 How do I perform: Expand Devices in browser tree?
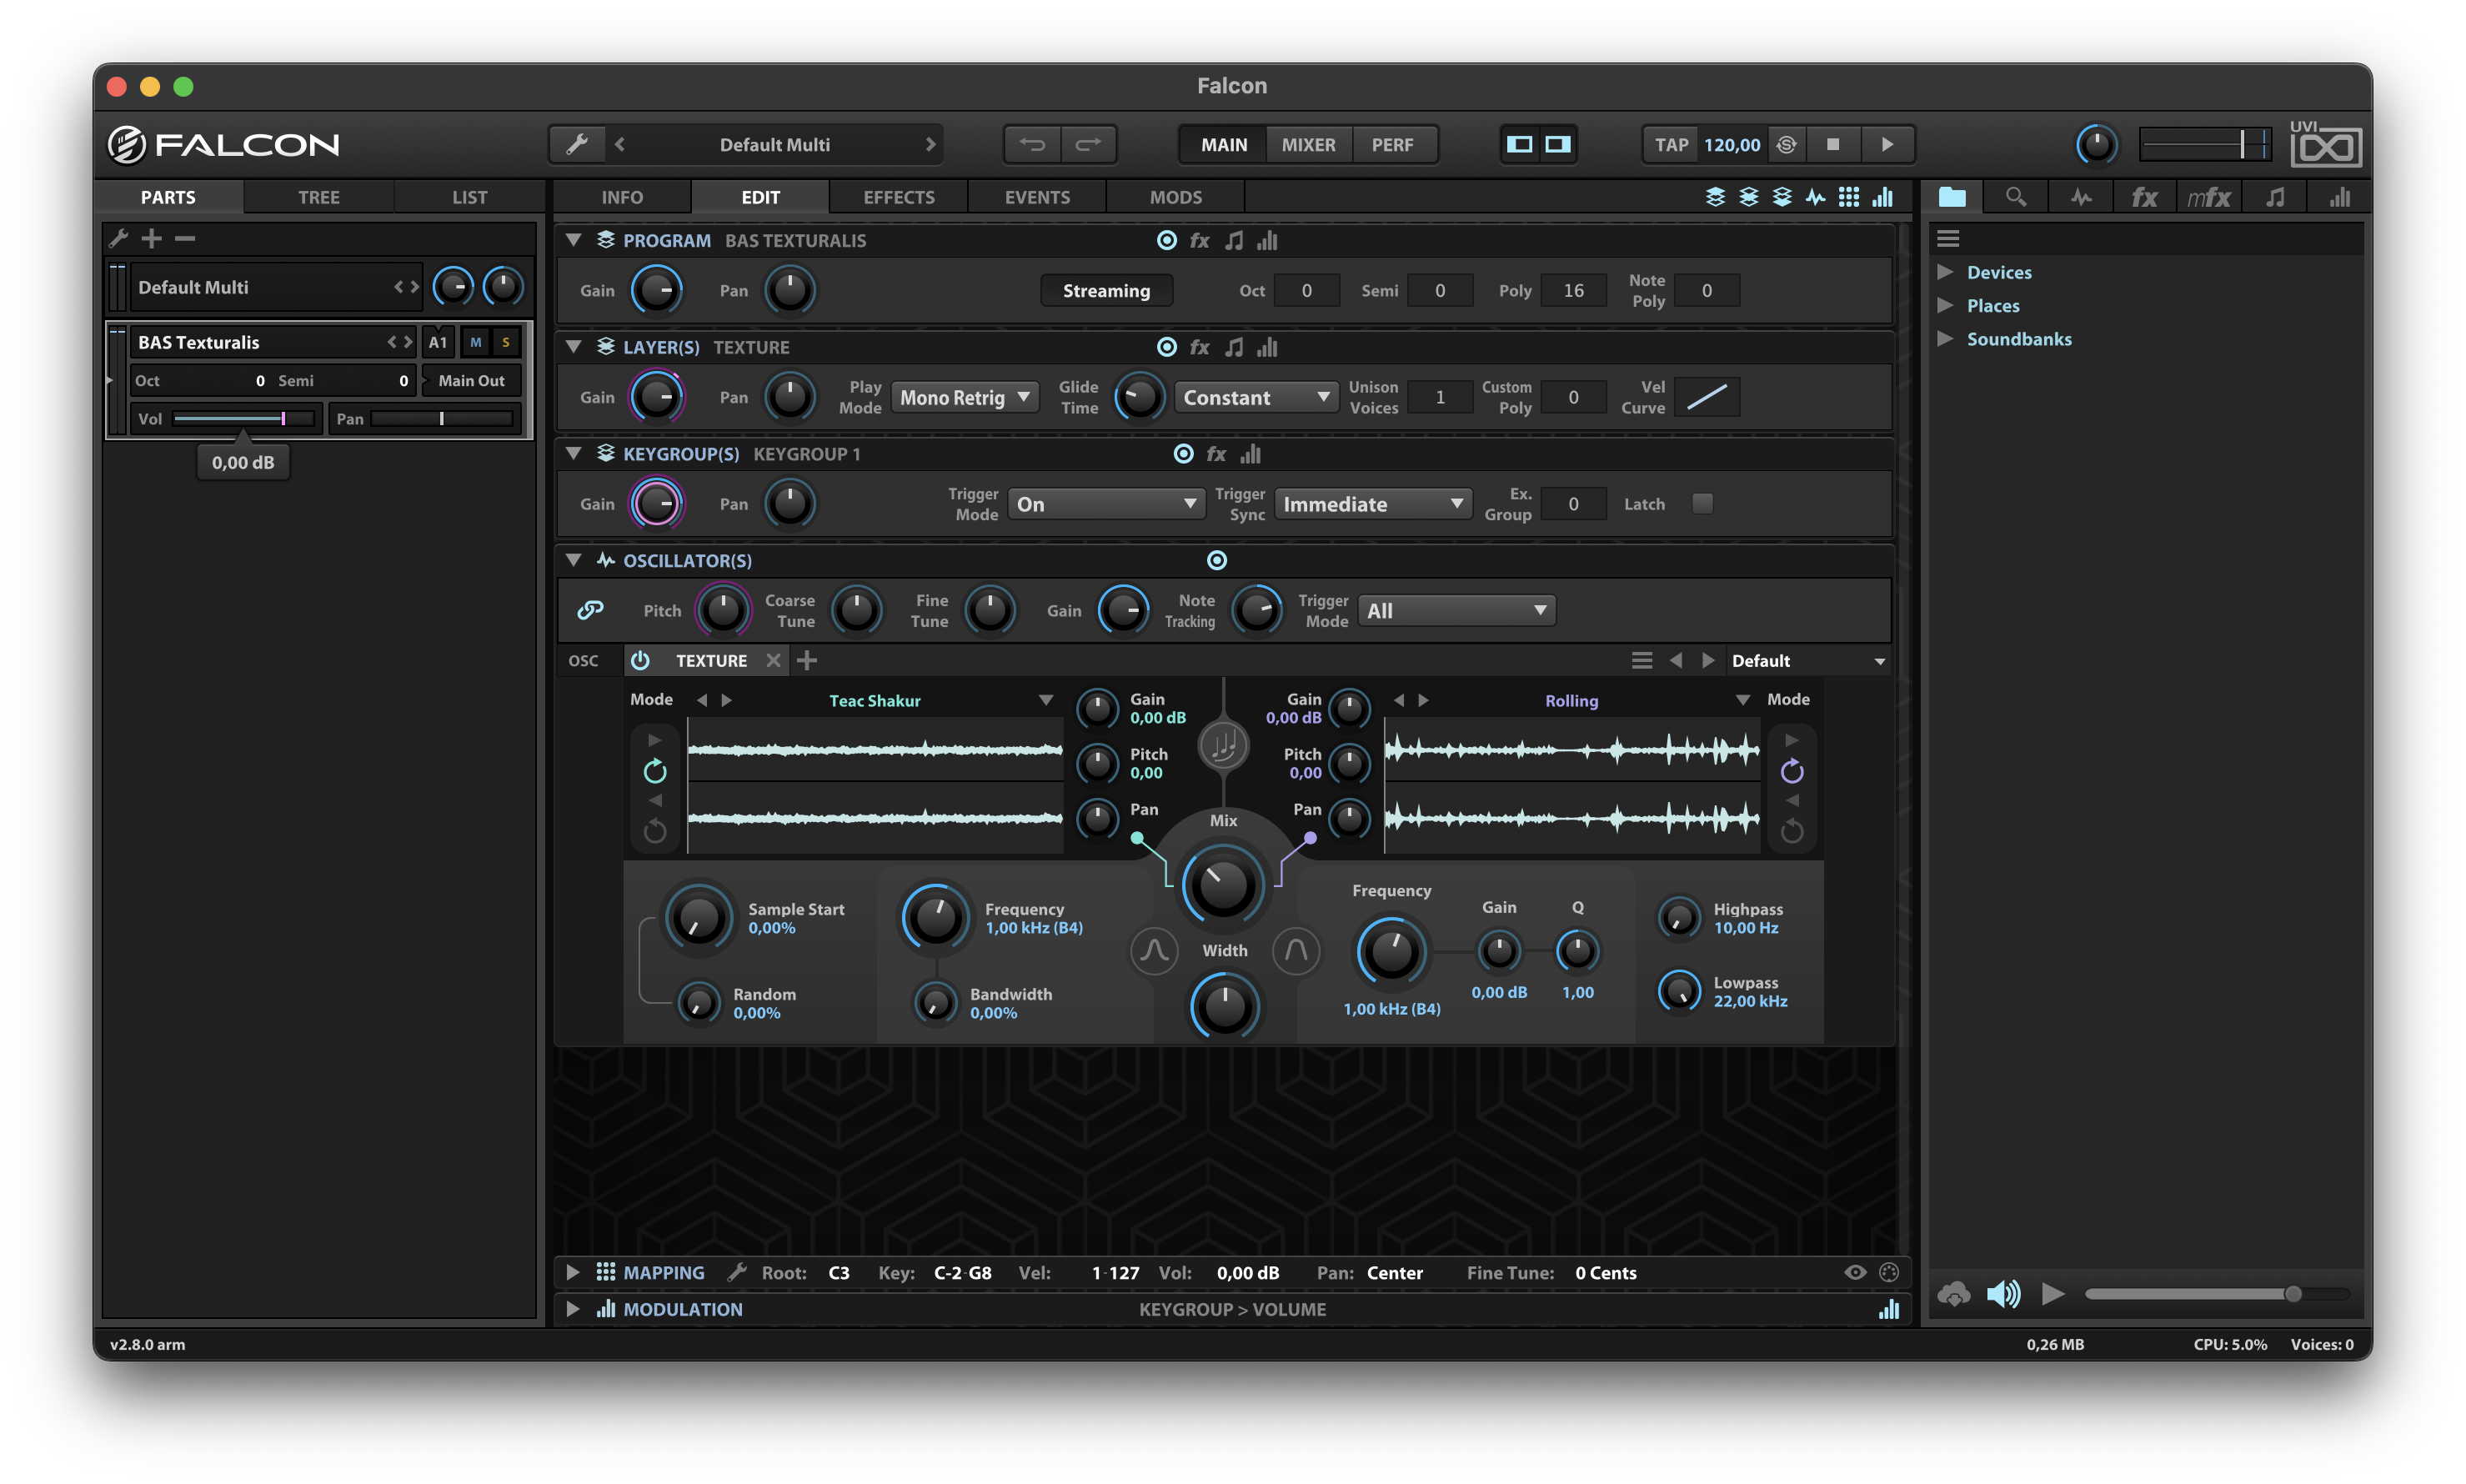(1945, 272)
